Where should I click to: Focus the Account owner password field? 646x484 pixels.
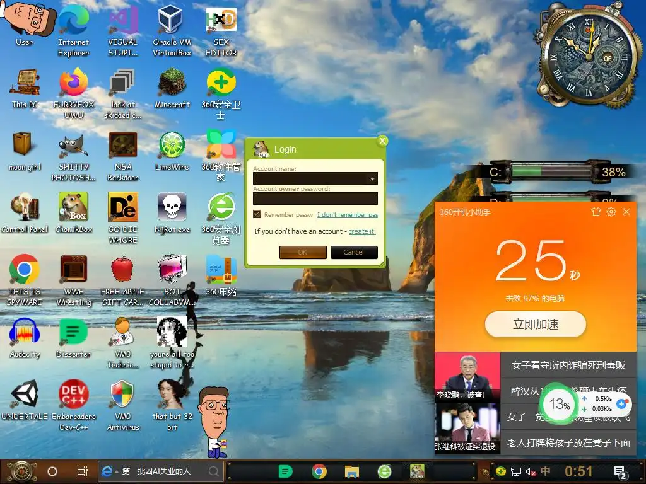coord(315,199)
